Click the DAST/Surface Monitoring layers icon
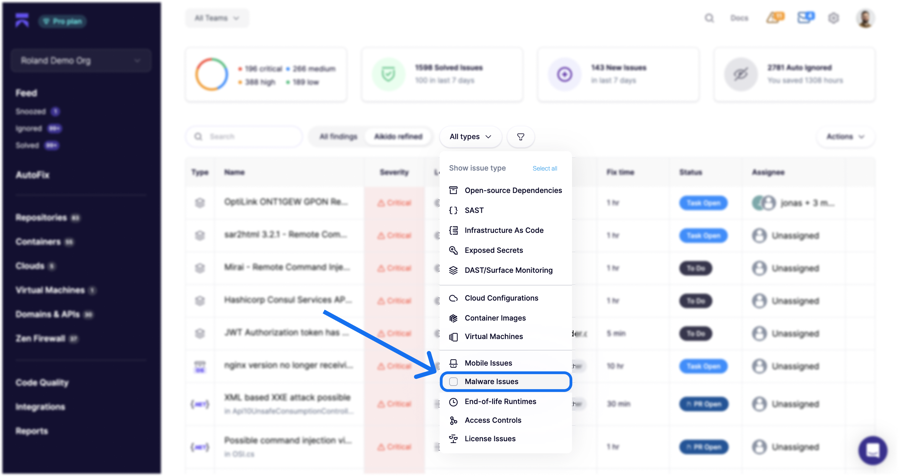 tap(453, 270)
